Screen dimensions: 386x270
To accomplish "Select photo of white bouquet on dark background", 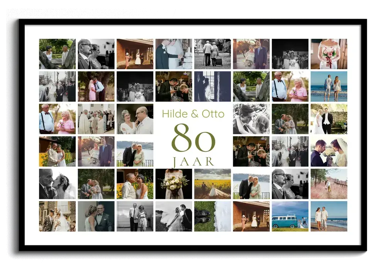I will coord(174,184).
